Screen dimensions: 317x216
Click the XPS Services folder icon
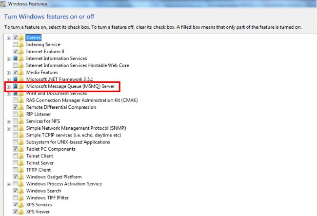click(x=21, y=205)
